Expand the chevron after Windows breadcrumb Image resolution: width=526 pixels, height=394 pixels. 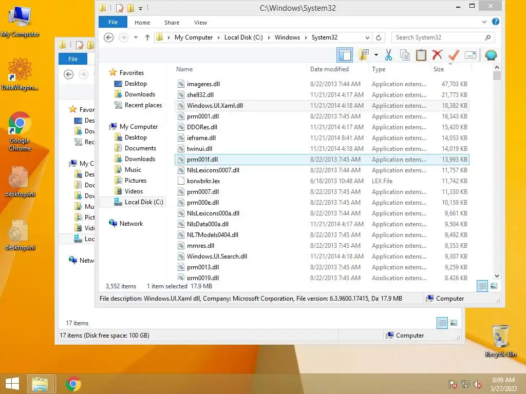coord(306,37)
